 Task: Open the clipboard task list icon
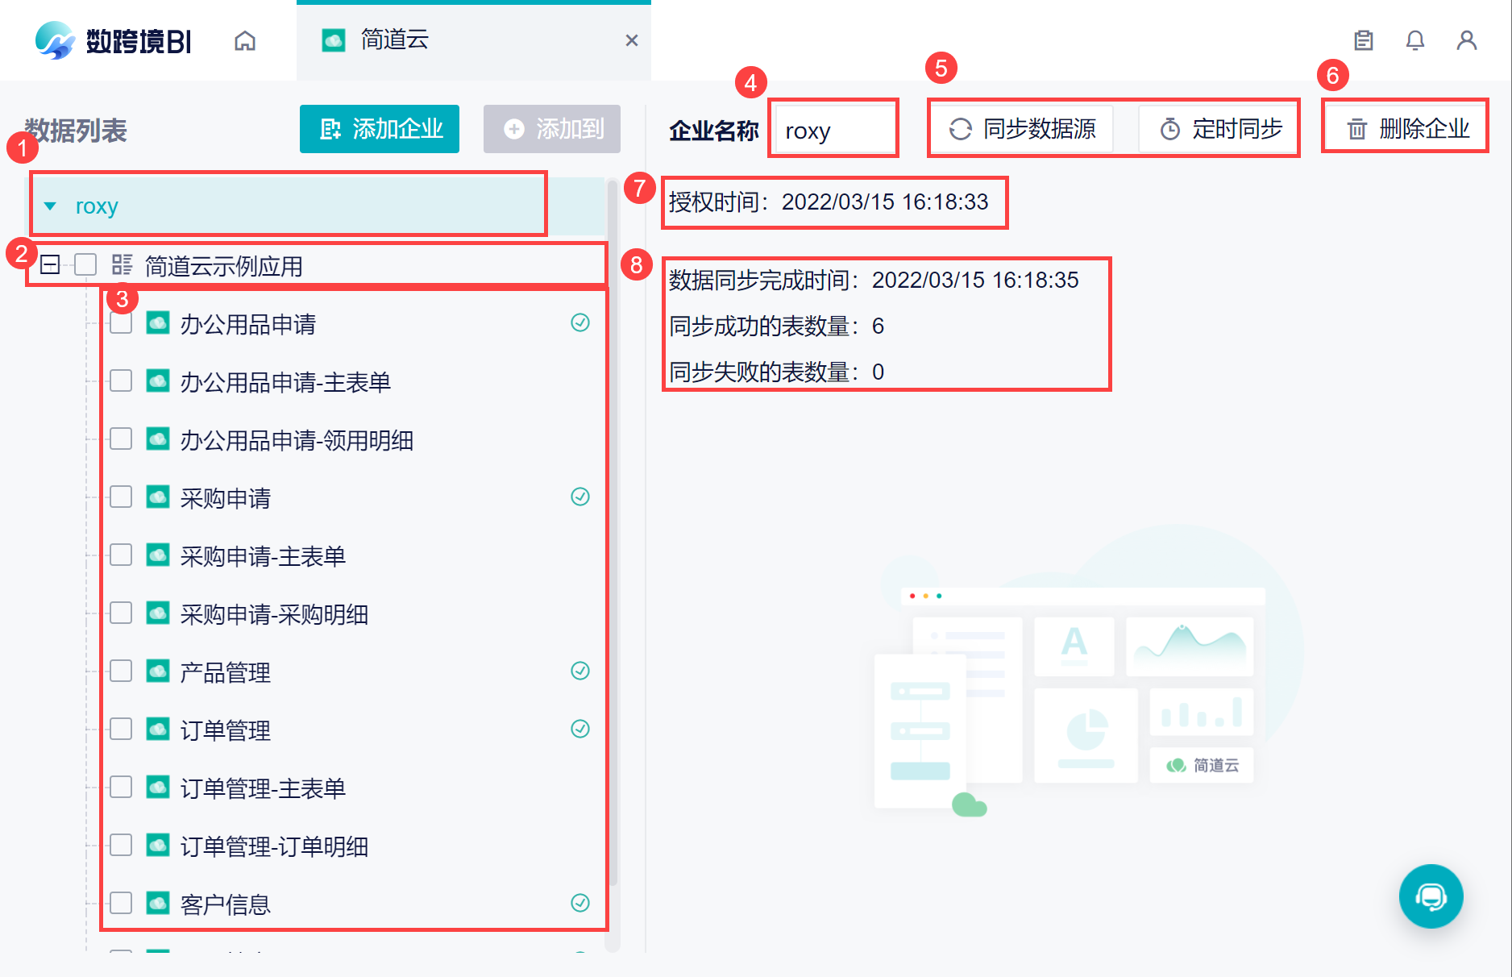coord(1364,40)
